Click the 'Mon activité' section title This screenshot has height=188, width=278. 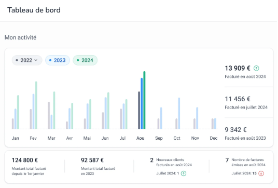20,37
